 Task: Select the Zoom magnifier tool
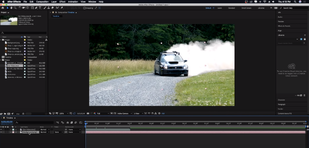click(x=15, y=8)
